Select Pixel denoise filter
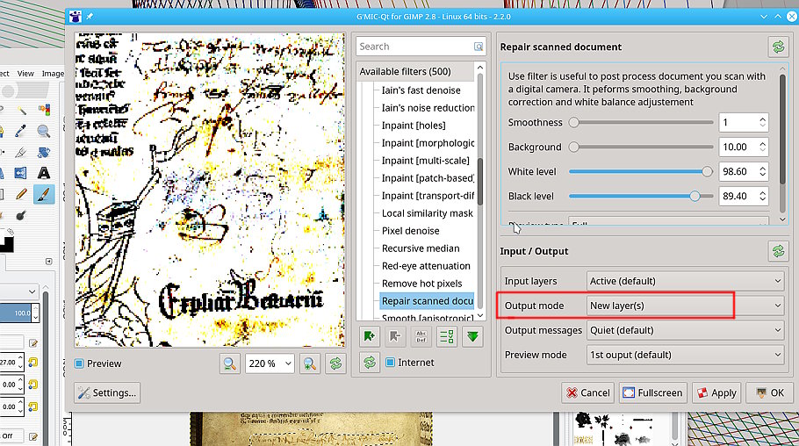Image resolution: width=799 pixels, height=446 pixels. tap(410, 231)
